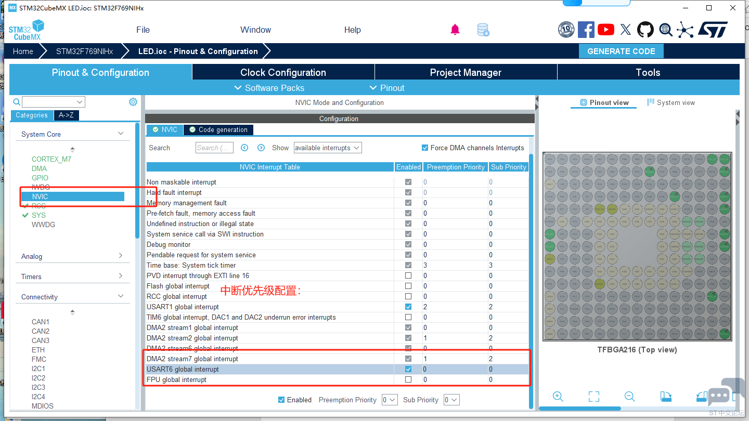
Task: Click the database update check icon
Action: [483, 30]
